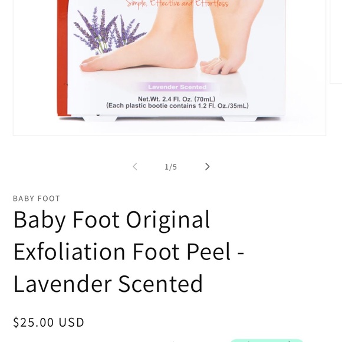Select the BABY FOOT brand label

click(37, 199)
